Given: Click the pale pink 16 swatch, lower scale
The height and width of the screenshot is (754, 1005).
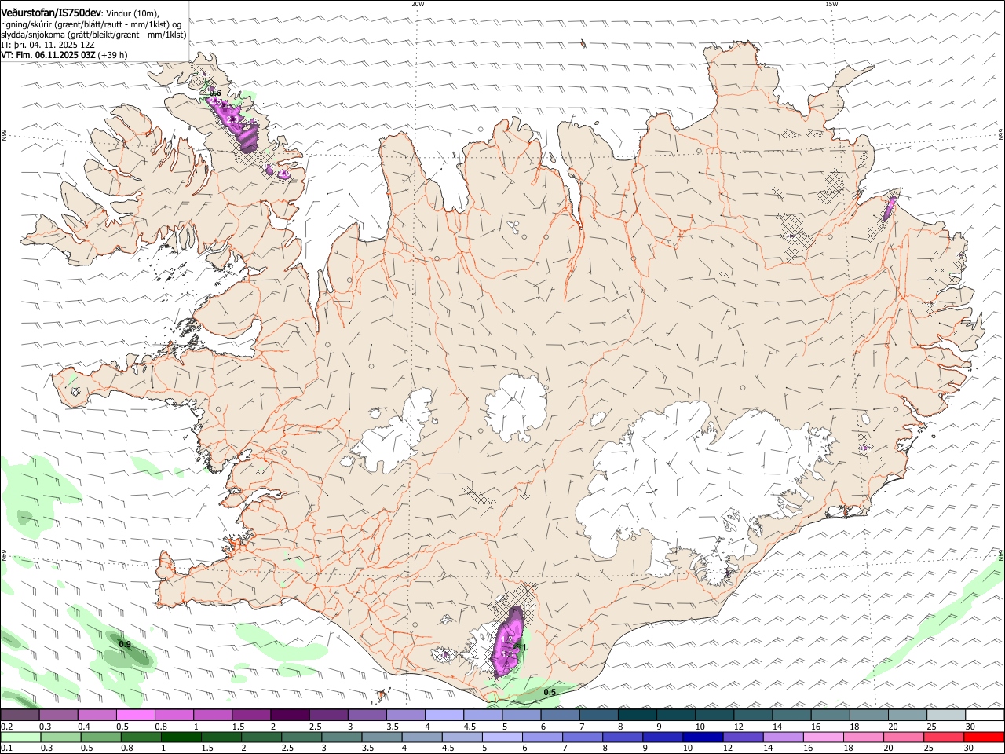Looking at the screenshot, I should pos(824,737).
